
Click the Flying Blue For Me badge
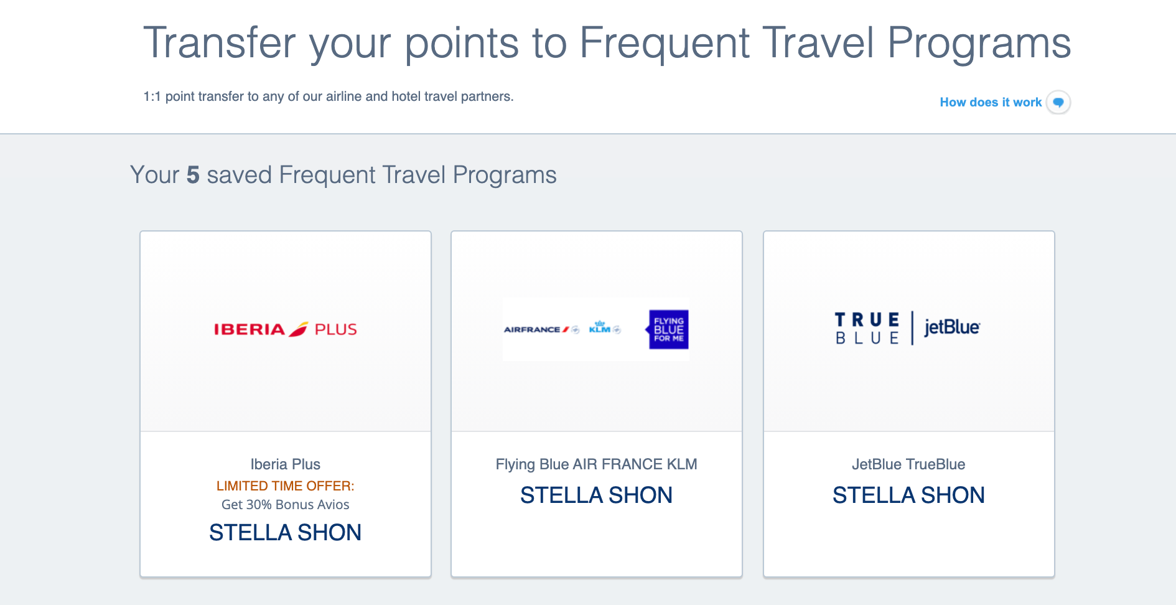click(668, 329)
